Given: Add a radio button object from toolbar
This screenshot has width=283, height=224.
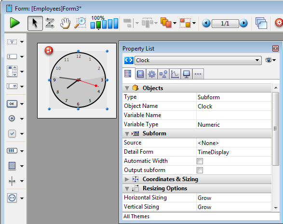Looking at the screenshot, I should [x=12, y=119].
